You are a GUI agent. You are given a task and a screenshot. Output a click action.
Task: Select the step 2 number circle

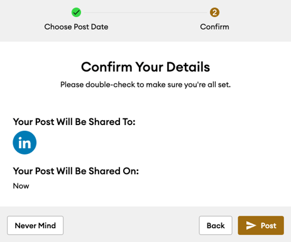[214, 13]
